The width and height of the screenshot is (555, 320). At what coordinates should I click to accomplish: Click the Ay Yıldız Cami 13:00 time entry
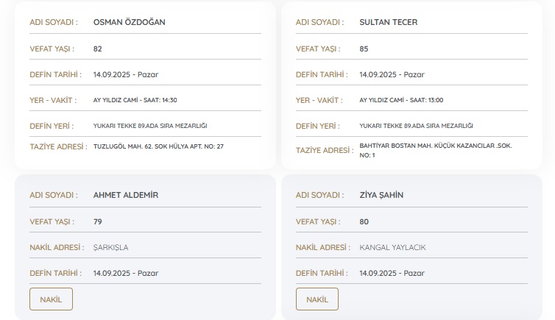click(x=401, y=100)
